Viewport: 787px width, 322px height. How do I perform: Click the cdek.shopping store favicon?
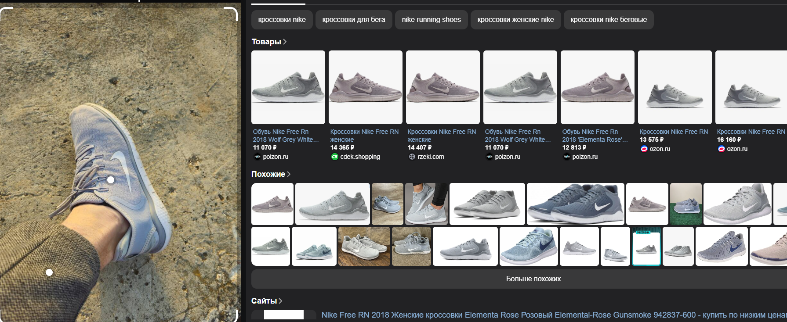click(334, 157)
